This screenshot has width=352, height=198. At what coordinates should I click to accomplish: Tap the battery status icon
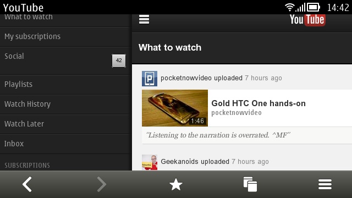[313, 7]
